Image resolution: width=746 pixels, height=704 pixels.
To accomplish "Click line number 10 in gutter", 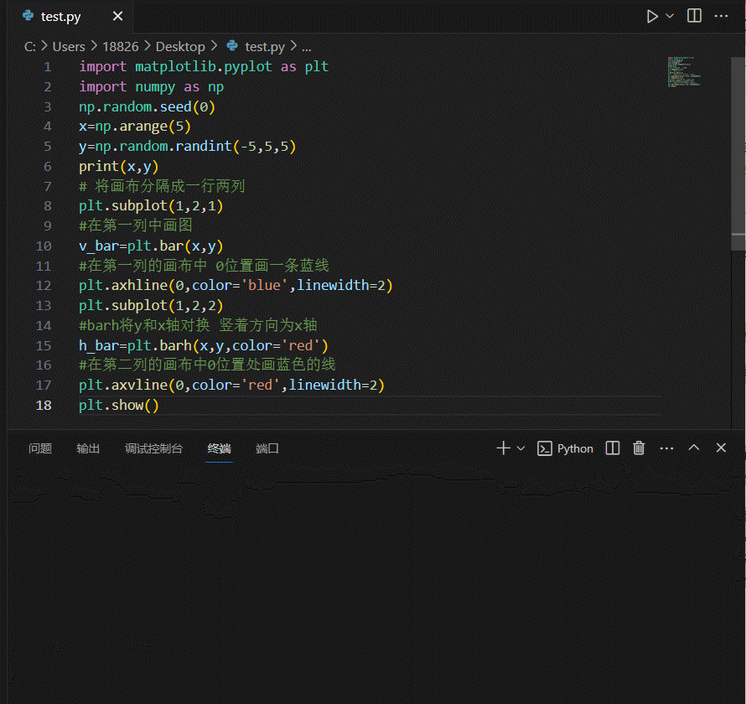I will pyautogui.click(x=44, y=246).
